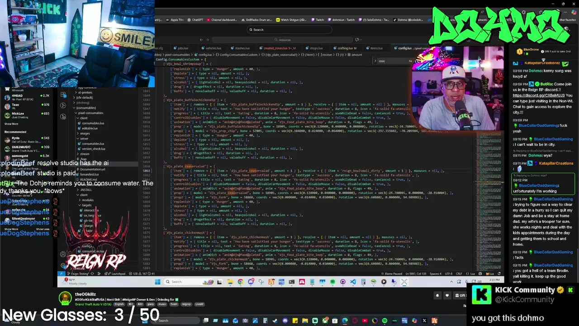
Task: Open the DnBRadio bookmark
Action: click(256, 20)
